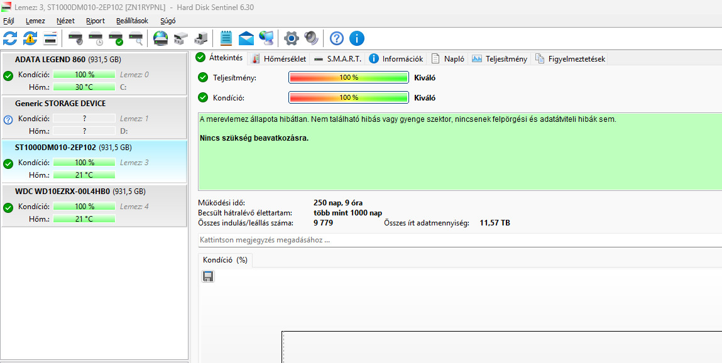722x363 pixels.
Task: Click the note field Kattintson megjegyzés megadásához
Action: (x=460, y=240)
